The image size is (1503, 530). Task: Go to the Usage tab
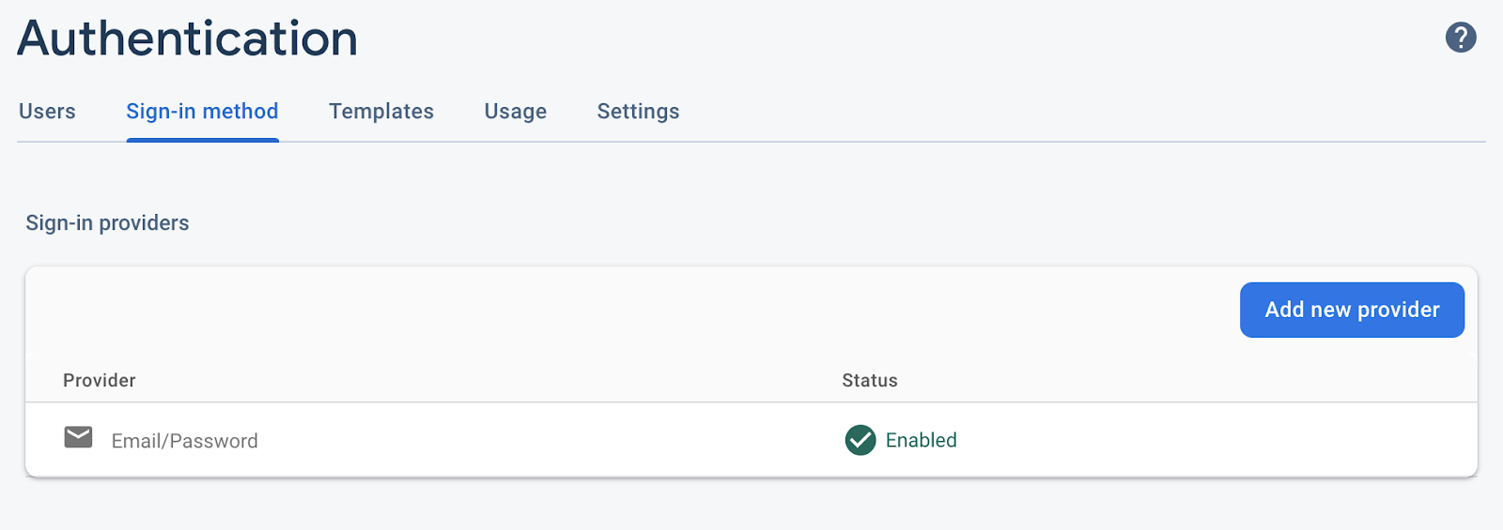click(516, 112)
